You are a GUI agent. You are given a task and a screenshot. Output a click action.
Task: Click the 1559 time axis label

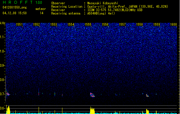click(x=157, y=25)
